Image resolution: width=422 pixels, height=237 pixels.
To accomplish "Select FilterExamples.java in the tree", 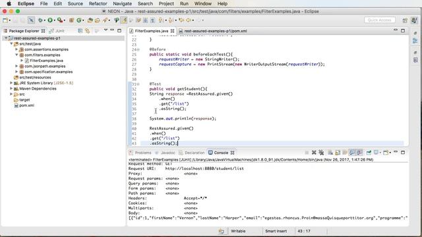I will coord(46,61).
